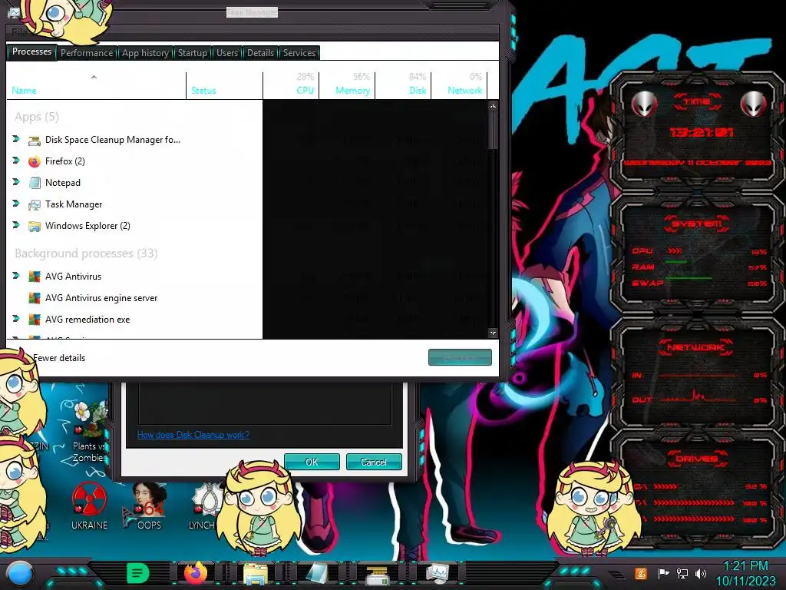Click the Task Manager icon in the Apps list
Image resolution: width=786 pixels, height=590 pixels.
[x=34, y=204]
